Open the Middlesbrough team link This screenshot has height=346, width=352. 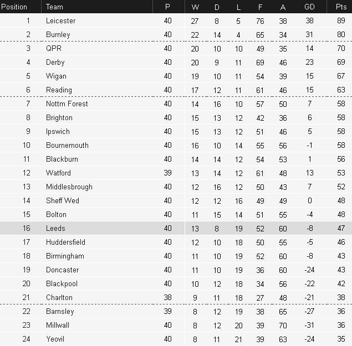pyautogui.click(x=69, y=187)
